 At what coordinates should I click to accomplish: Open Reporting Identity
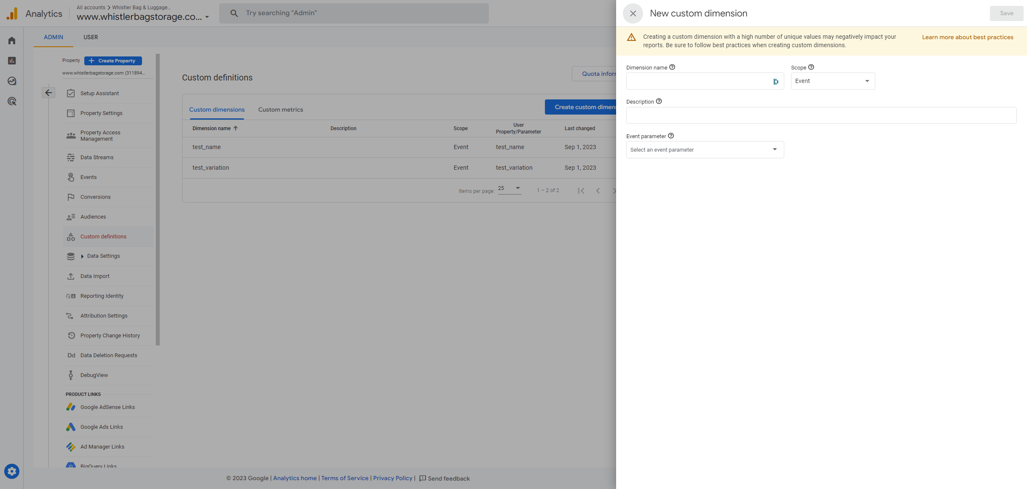(x=108, y=296)
